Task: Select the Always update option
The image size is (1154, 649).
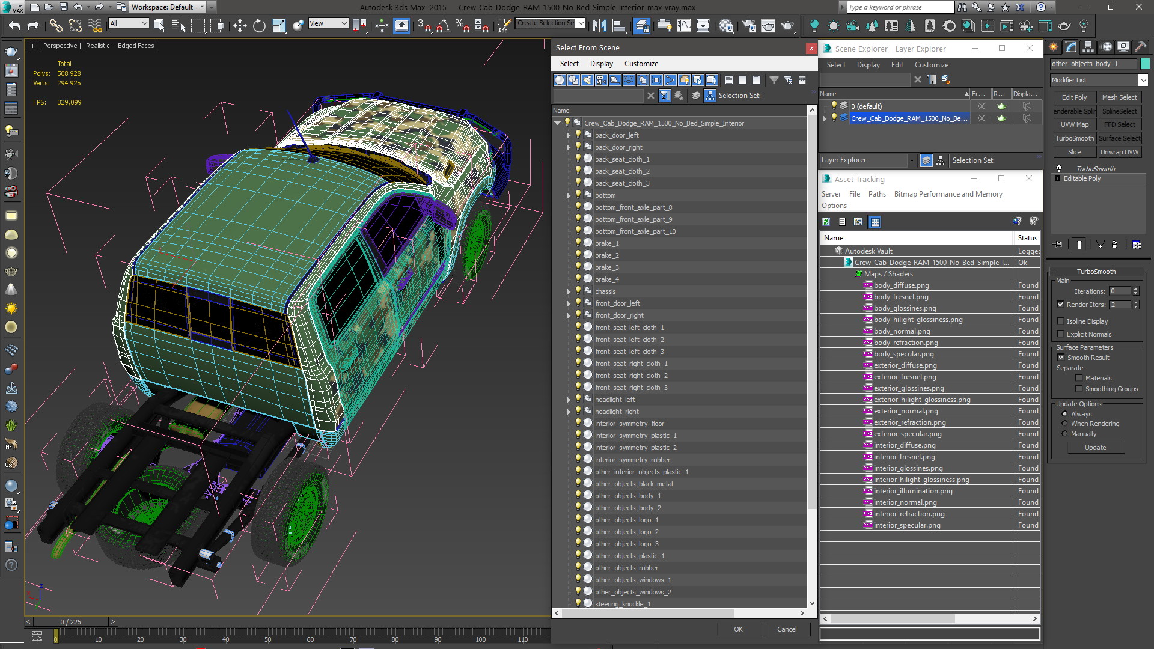Action: coord(1064,414)
